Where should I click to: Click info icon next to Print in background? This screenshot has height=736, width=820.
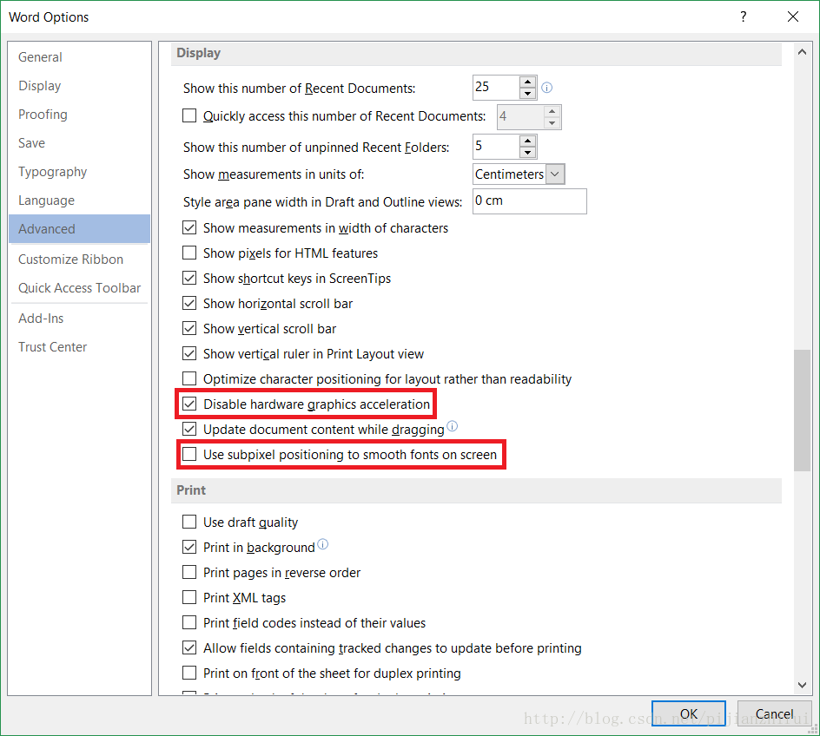tap(323, 544)
